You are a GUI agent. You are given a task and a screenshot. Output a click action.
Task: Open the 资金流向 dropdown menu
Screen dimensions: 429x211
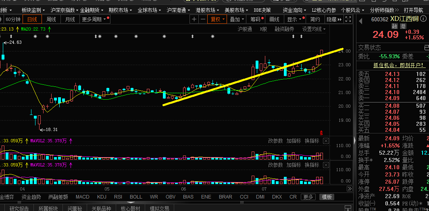294,10
